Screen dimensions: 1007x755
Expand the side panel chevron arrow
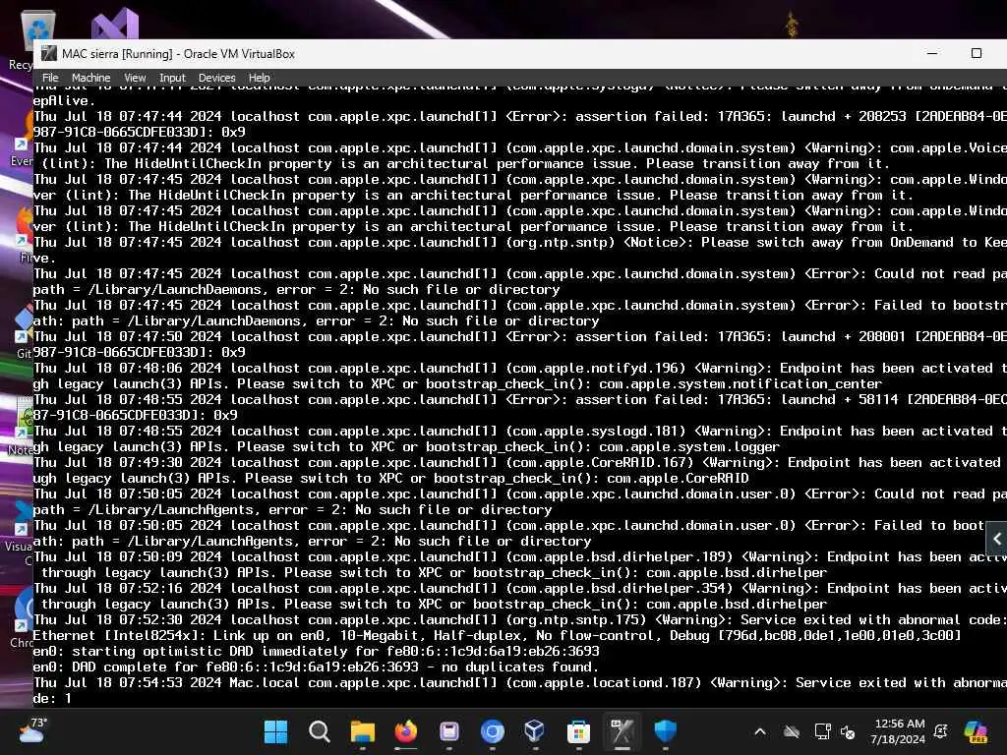(x=997, y=539)
